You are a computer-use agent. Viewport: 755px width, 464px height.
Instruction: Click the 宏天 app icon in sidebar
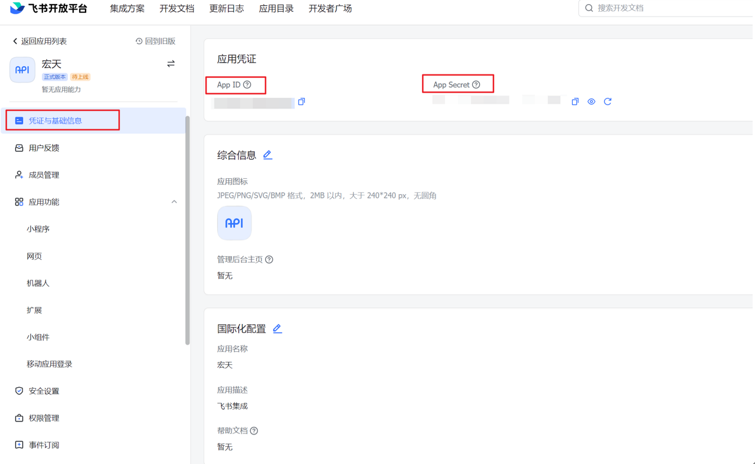22,70
